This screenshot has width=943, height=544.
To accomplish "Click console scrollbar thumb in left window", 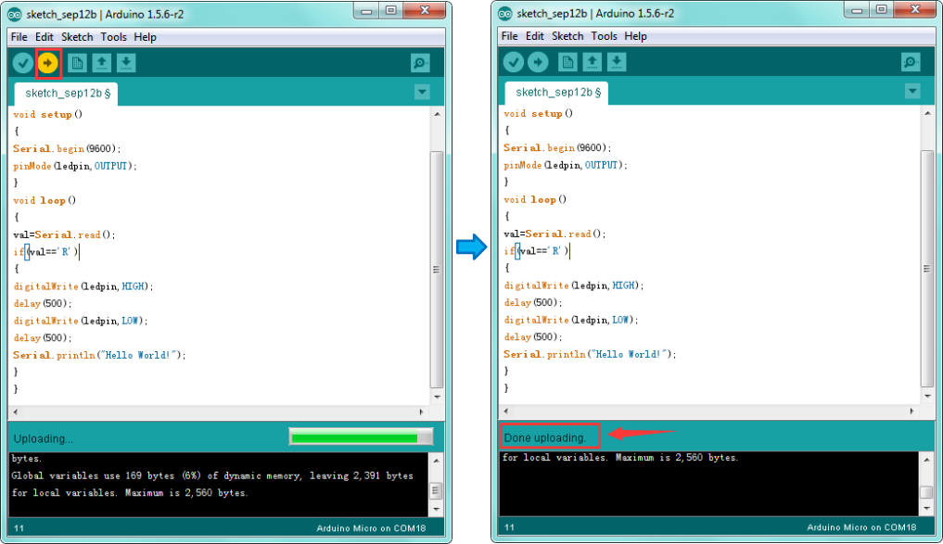I will [436, 490].
